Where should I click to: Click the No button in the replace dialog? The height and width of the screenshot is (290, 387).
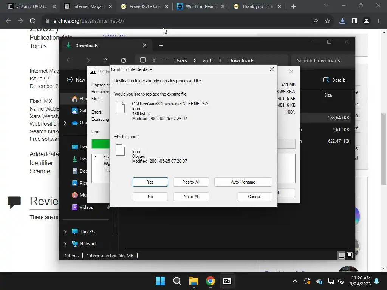pyautogui.click(x=150, y=196)
